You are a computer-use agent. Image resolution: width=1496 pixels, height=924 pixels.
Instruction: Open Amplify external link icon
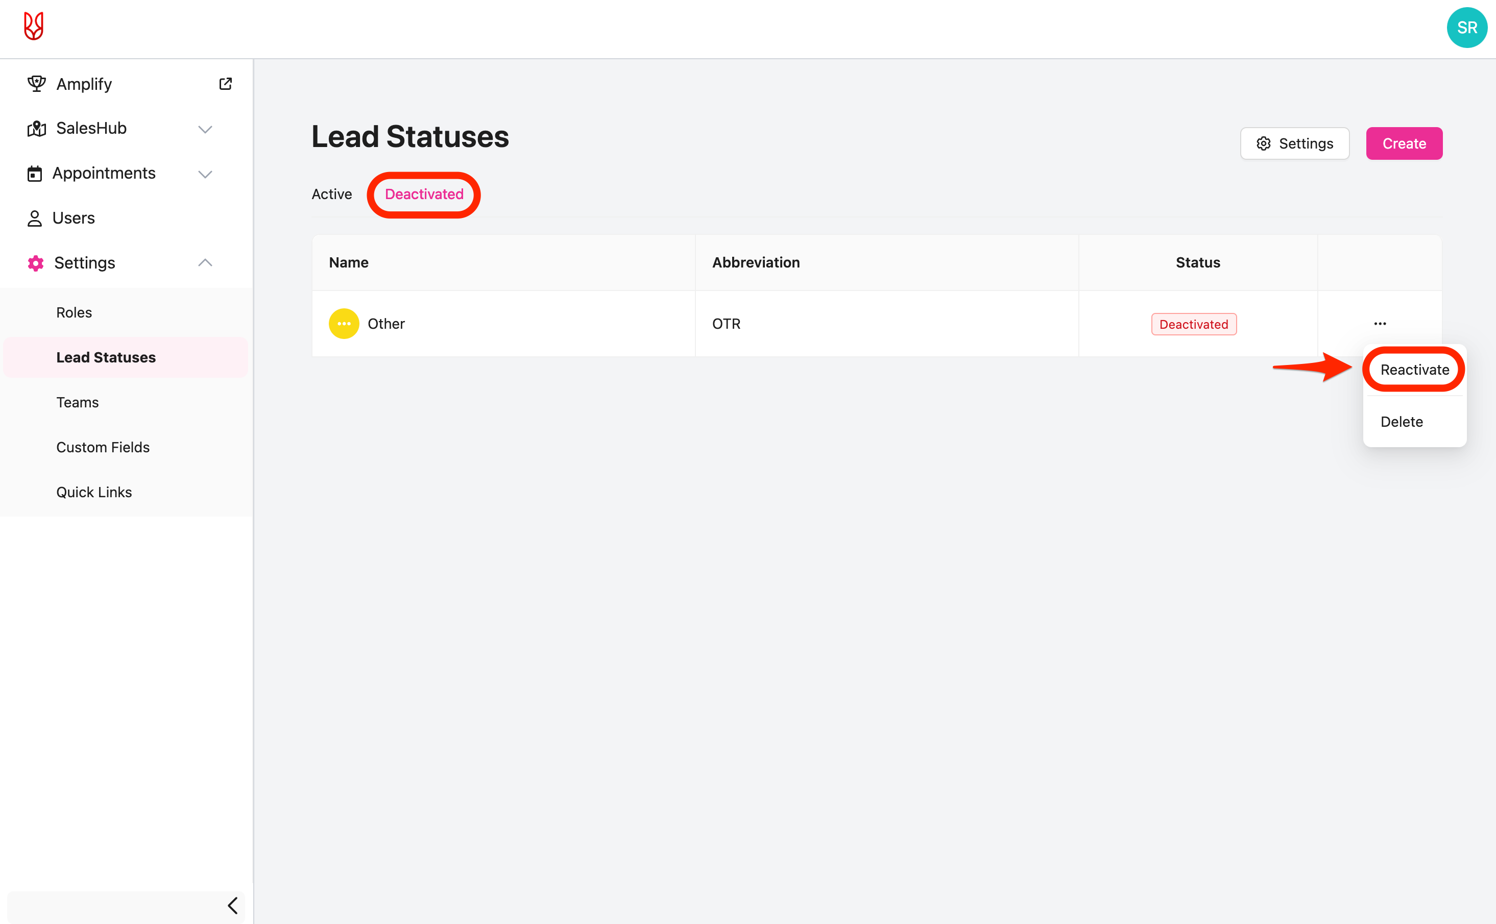[226, 84]
